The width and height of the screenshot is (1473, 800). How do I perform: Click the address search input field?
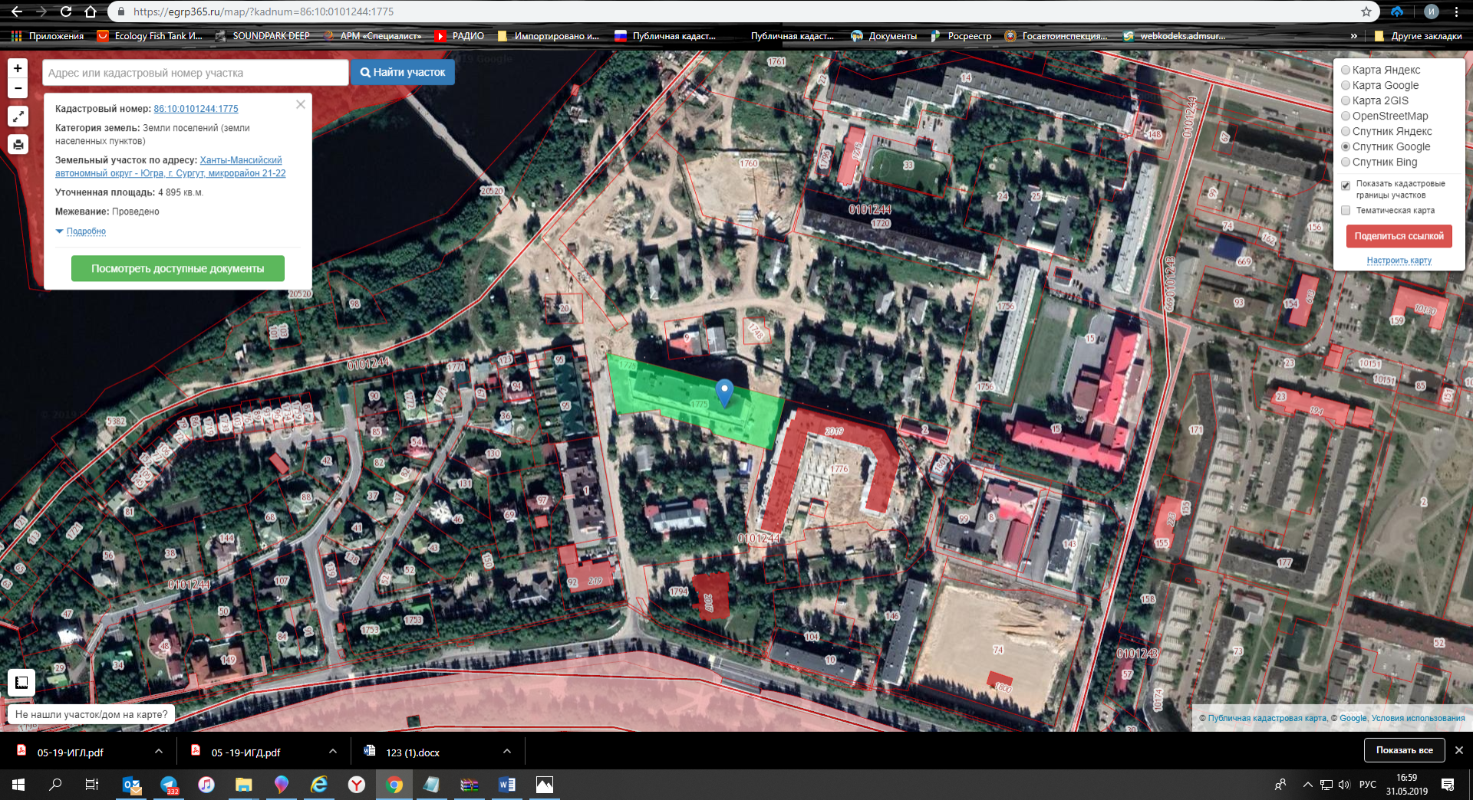[195, 73]
